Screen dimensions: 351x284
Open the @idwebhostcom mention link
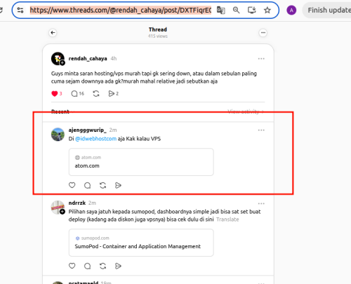(95, 139)
